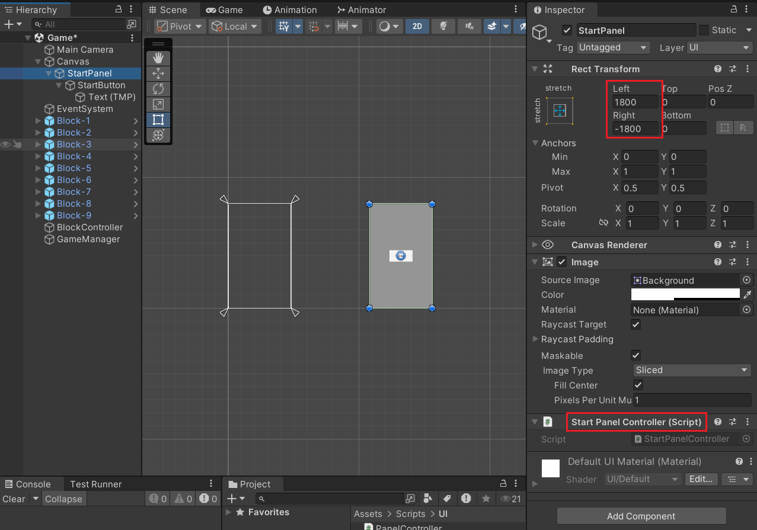
Task: Click the shader Edit... button
Action: tap(701, 479)
